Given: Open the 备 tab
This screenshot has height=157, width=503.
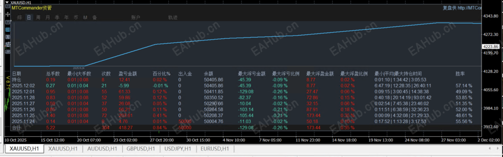Looking at the screenshot, I should point(95,18).
